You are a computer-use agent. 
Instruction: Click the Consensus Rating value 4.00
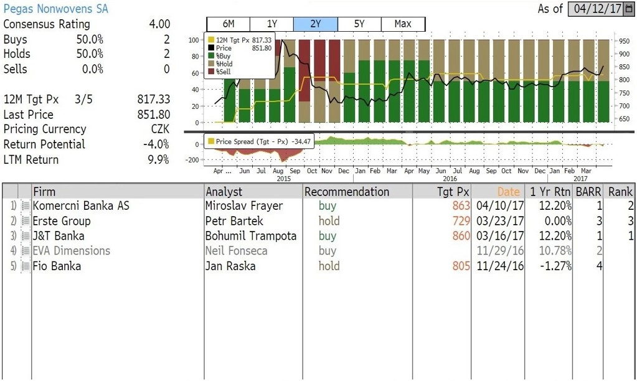tap(159, 24)
